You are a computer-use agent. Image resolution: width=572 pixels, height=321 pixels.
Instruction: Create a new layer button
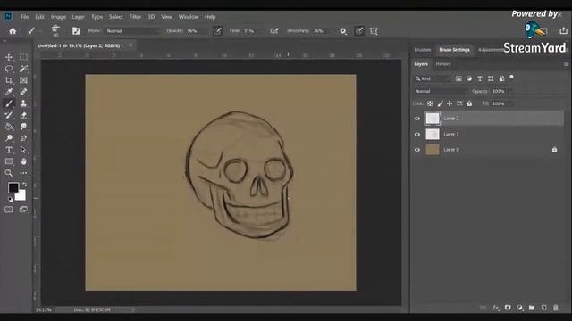[x=544, y=308]
